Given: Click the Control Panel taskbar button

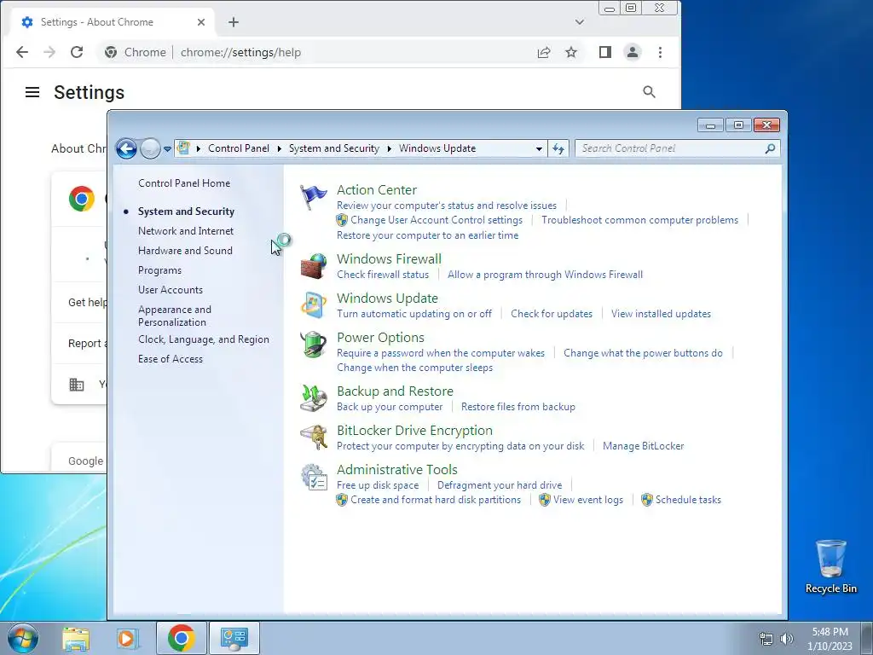Looking at the screenshot, I should [x=234, y=638].
